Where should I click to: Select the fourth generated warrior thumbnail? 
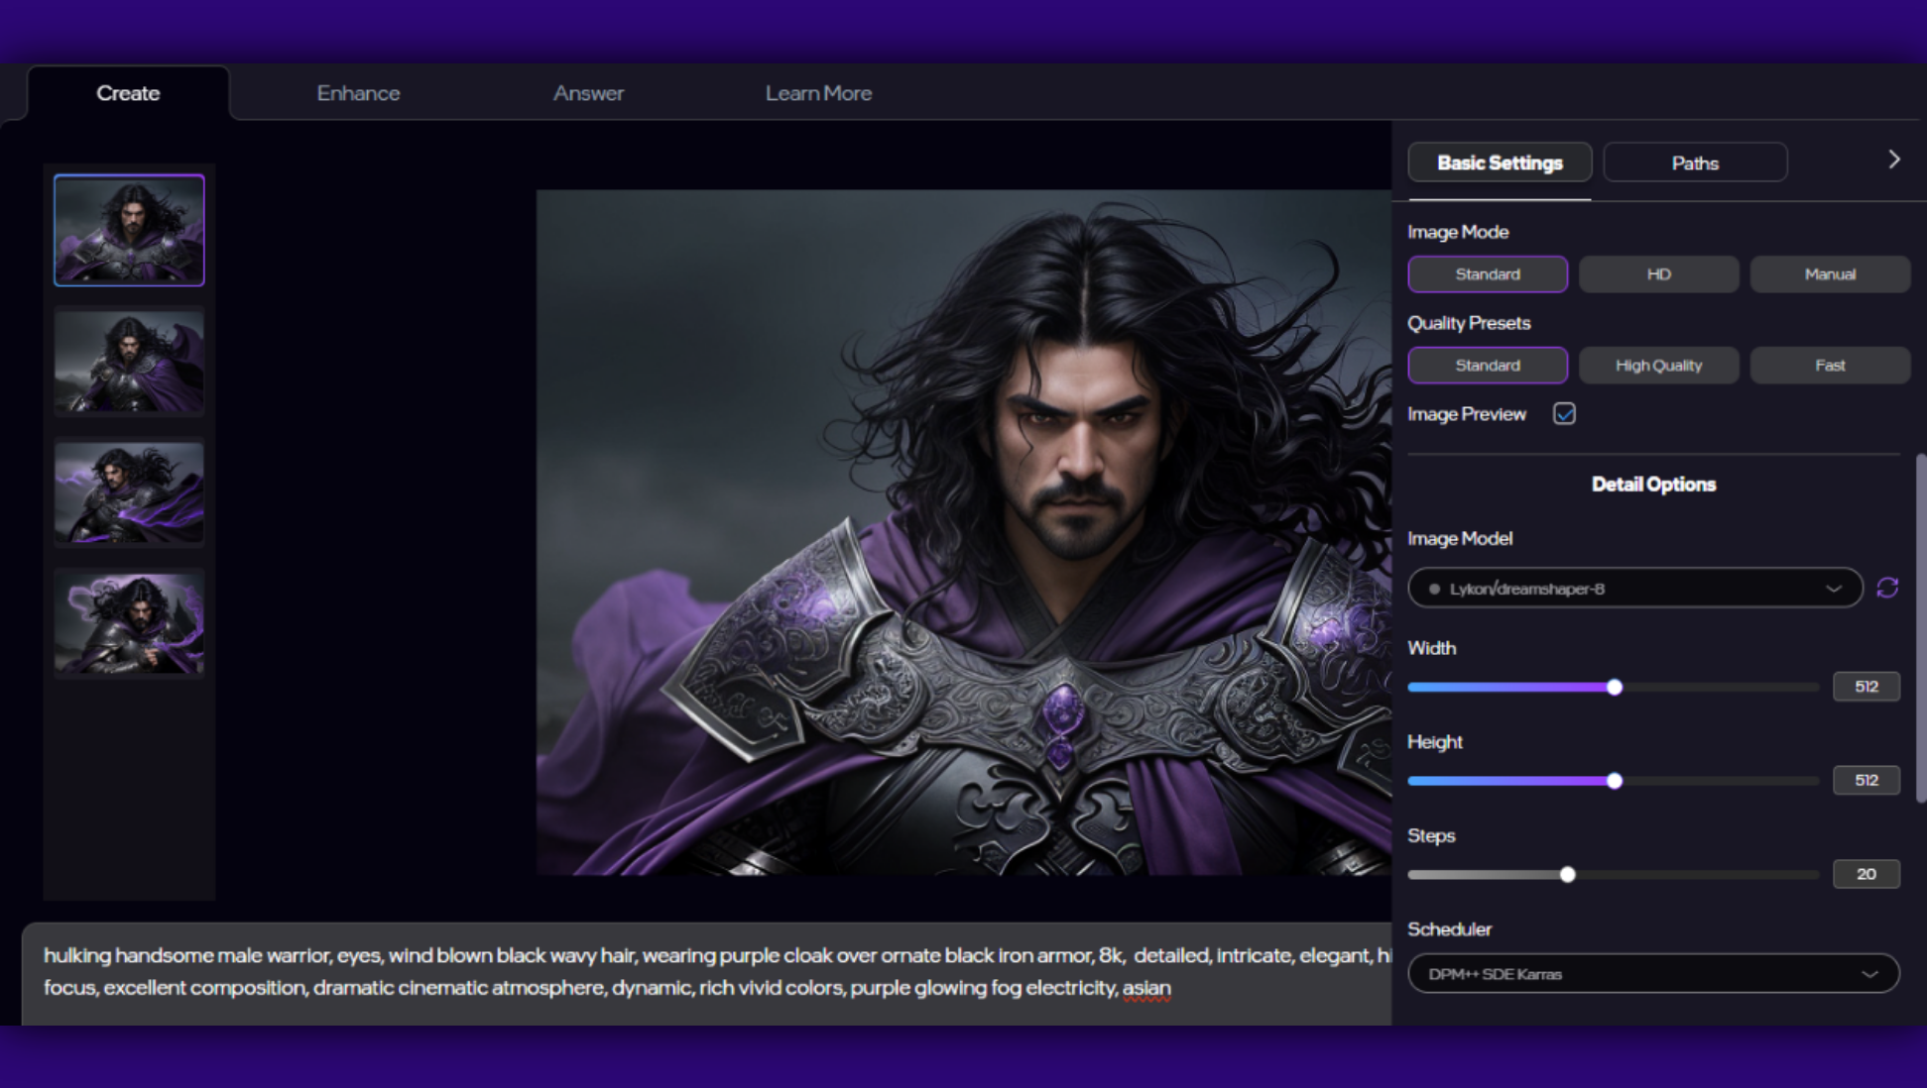pyautogui.click(x=129, y=623)
